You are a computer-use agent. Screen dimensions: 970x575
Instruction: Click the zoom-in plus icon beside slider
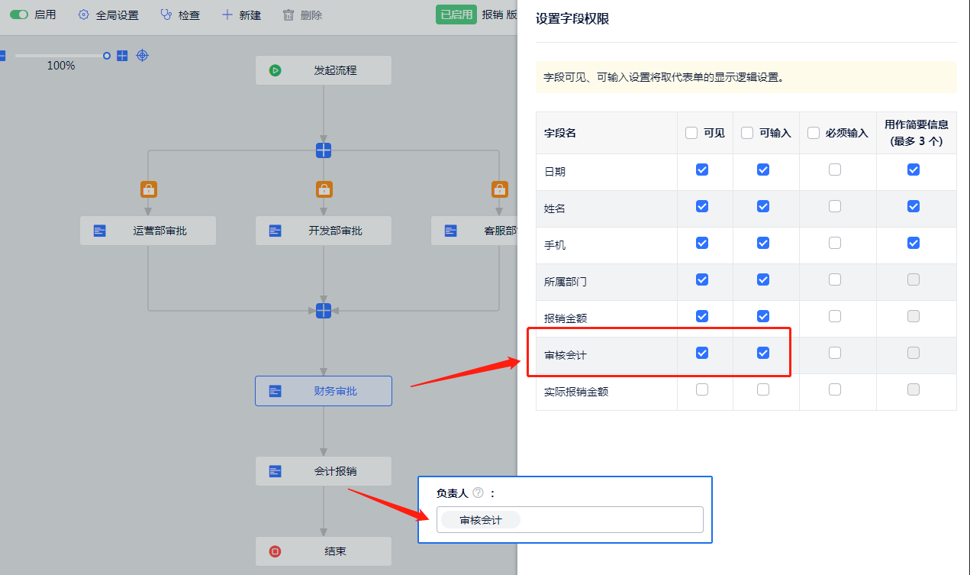pyautogui.click(x=122, y=56)
